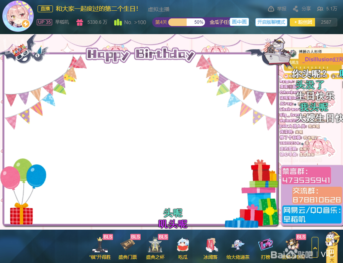Click the 举报 report label
343x263 pixels.
tap(282, 9)
